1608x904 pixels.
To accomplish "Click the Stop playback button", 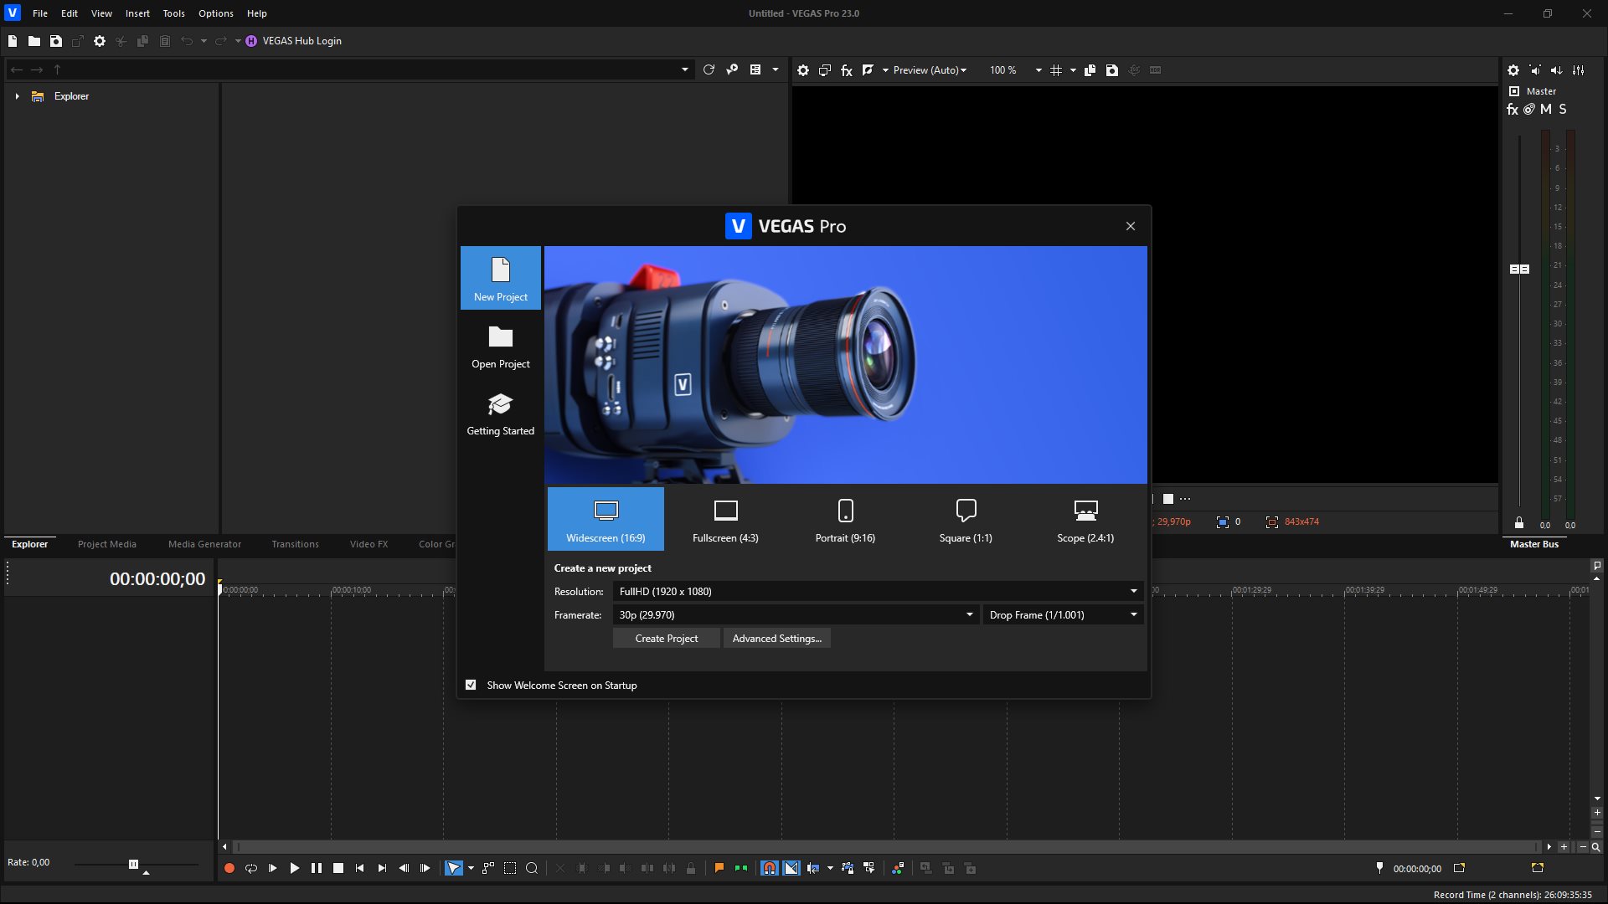I will pyautogui.click(x=338, y=868).
